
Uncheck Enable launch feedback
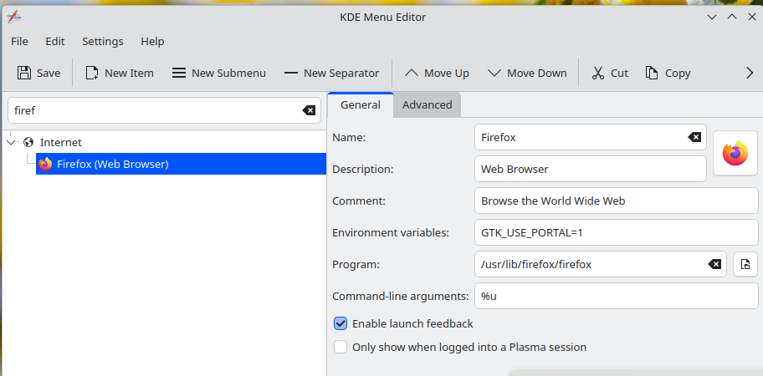[341, 323]
